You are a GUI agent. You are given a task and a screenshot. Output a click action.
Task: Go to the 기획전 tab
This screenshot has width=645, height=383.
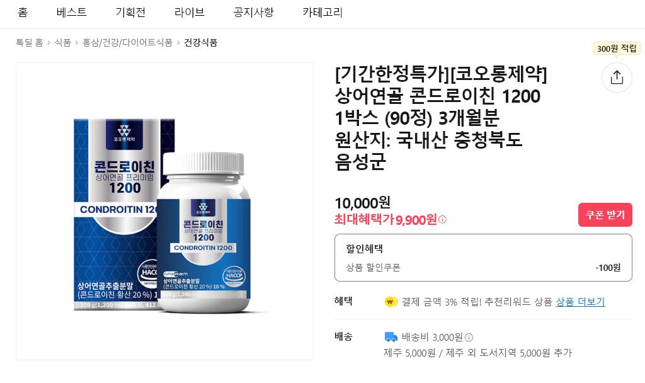point(130,13)
